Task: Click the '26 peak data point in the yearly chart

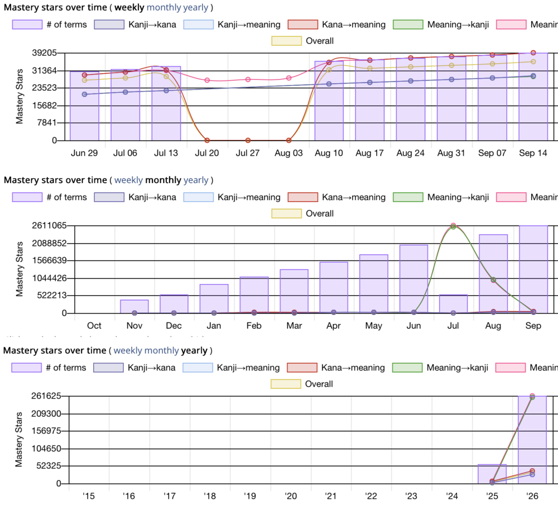Action: coord(532,396)
